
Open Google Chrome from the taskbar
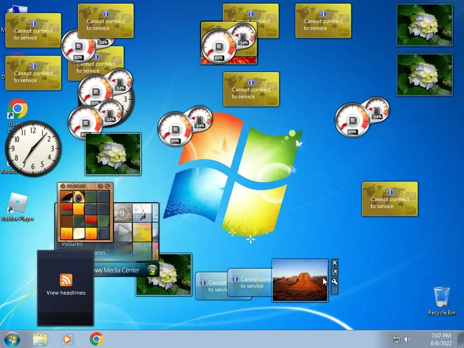[x=97, y=339]
